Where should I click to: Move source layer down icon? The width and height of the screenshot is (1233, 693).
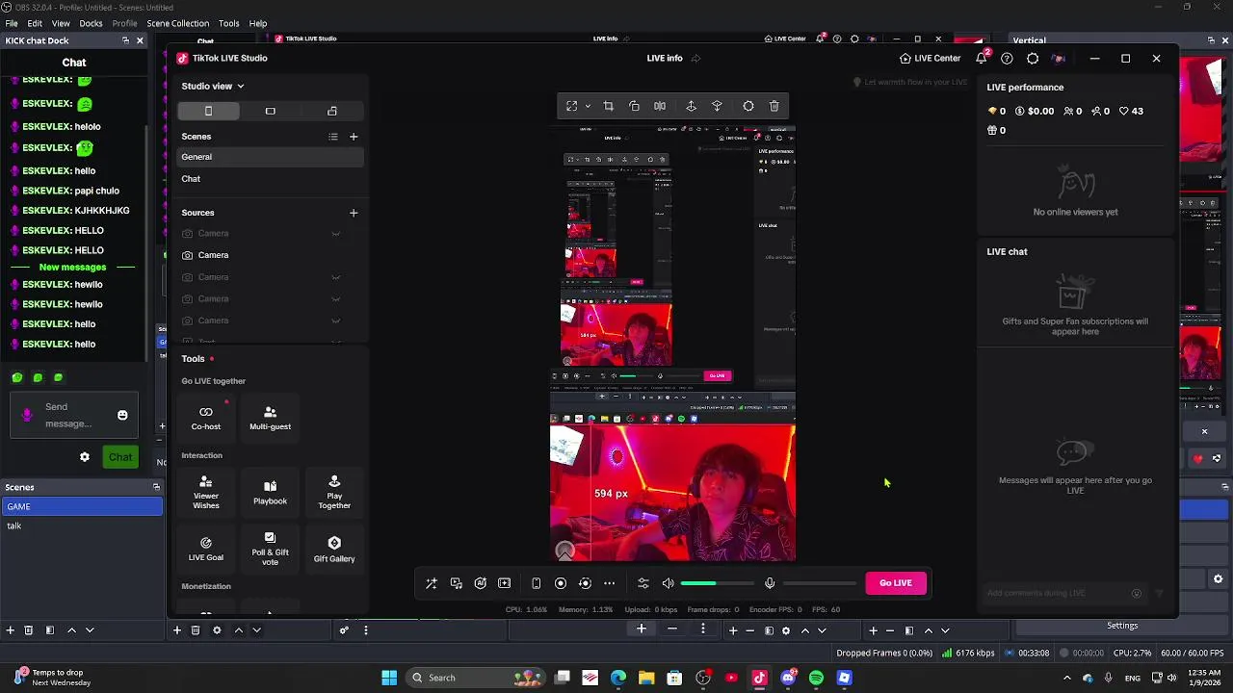tap(717, 106)
